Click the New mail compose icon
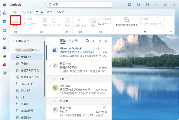The image size is (179, 120). (x=16, y=20)
